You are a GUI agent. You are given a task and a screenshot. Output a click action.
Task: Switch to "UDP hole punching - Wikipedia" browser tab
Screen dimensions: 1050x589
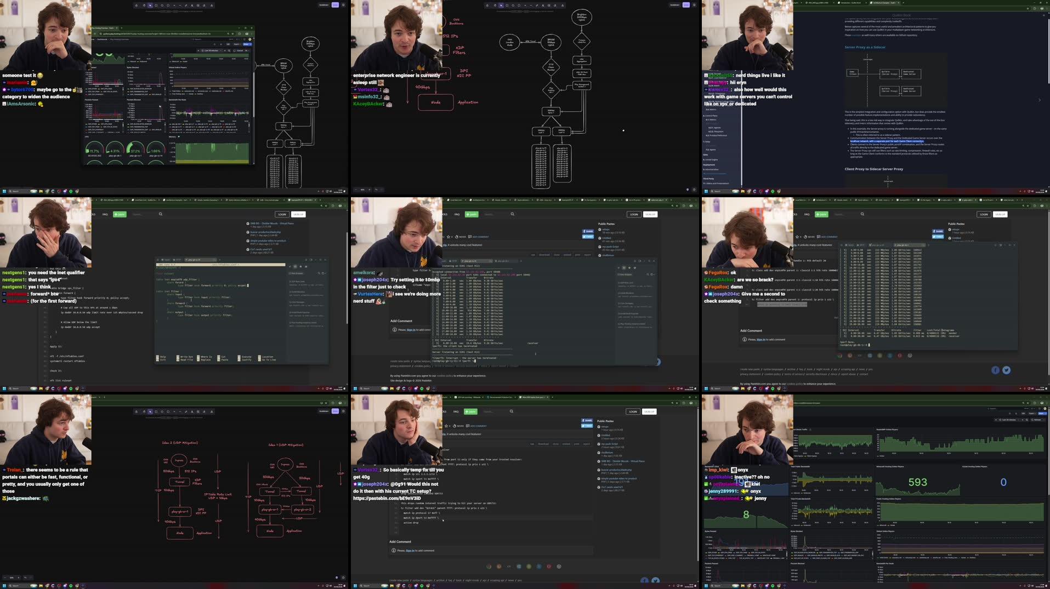(469, 397)
